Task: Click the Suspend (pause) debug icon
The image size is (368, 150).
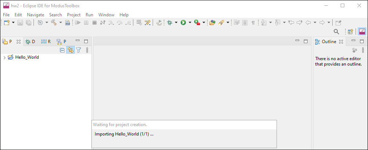Action: (x=86, y=22)
